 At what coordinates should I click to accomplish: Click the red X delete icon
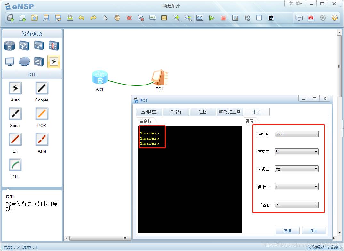129,18
